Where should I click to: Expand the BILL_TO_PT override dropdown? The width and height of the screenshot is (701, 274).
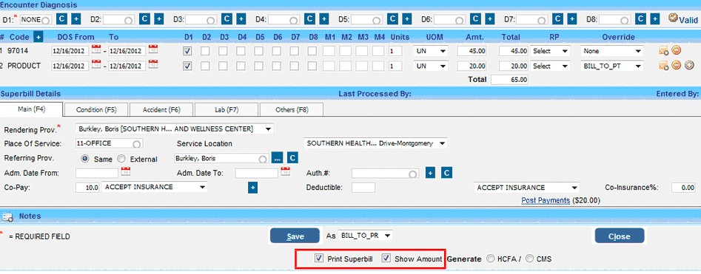pos(612,66)
